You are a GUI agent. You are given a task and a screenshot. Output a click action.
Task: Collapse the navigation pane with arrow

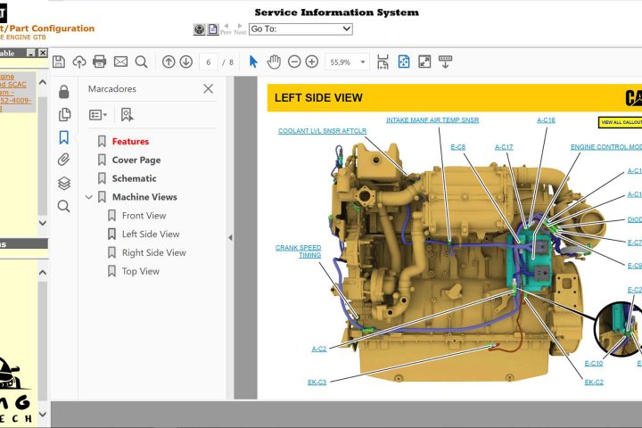[x=231, y=237]
